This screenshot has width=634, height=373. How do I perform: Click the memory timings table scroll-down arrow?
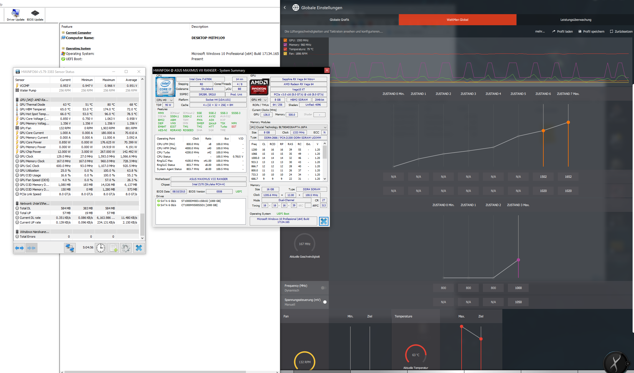[x=325, y=179]
